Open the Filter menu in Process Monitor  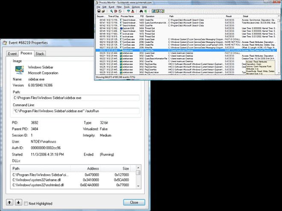(119, 7)
